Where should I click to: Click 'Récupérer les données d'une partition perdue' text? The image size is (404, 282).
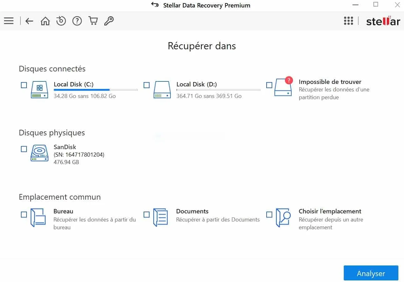pos(334,93)
